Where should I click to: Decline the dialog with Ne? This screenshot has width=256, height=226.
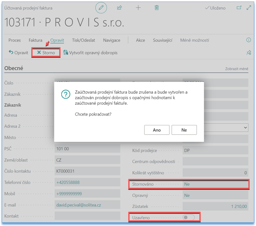coord(184,130)
